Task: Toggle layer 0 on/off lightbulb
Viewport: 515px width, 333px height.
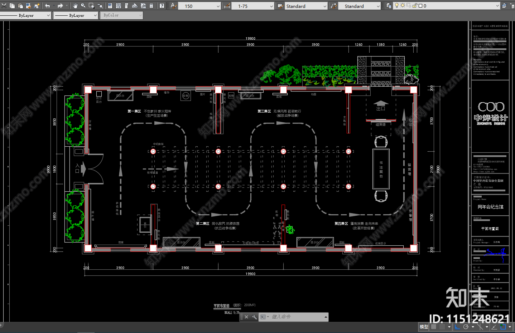Action: [x=397, y=6]
